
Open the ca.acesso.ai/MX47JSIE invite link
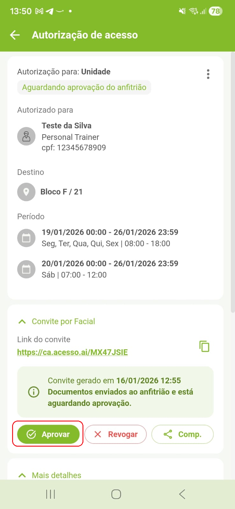pyautogui.click(x=73, y=352)
